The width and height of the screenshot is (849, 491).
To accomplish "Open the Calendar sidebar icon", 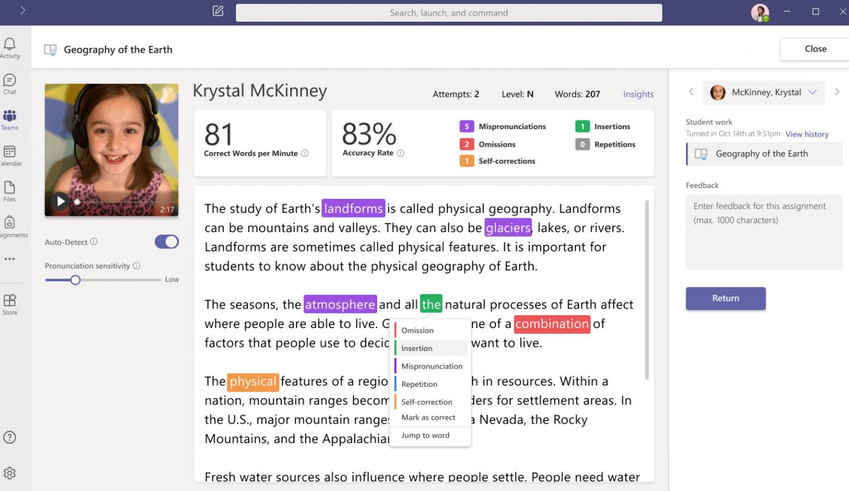I will point(10,152).
